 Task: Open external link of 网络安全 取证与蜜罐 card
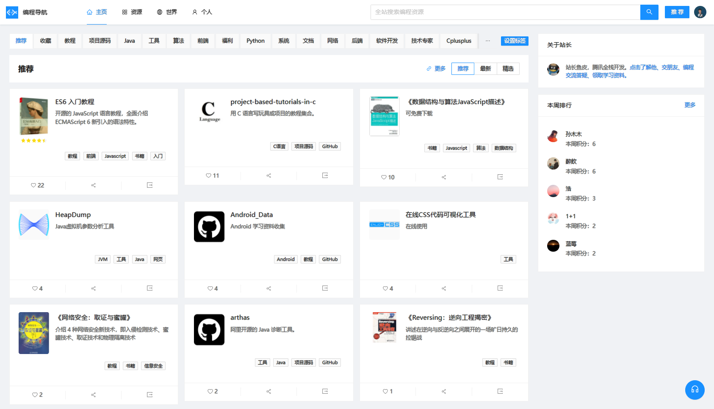point(149,395)
